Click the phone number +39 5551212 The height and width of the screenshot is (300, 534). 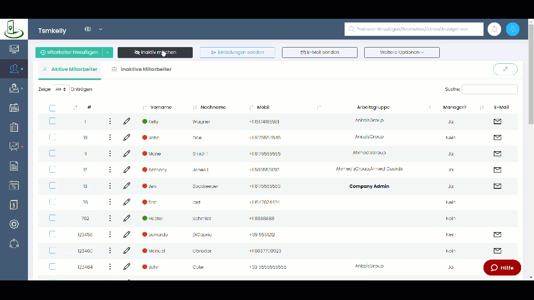tap(262, 235)
